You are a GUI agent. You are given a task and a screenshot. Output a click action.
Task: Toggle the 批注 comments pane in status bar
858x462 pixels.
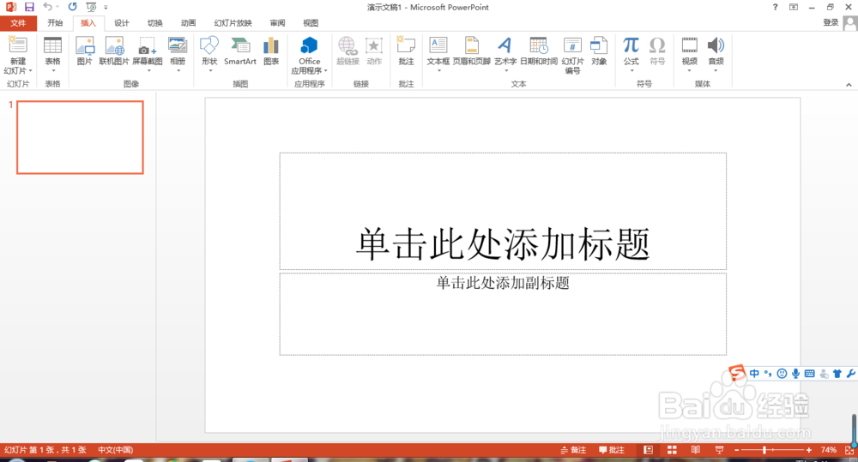click(612, 450)
